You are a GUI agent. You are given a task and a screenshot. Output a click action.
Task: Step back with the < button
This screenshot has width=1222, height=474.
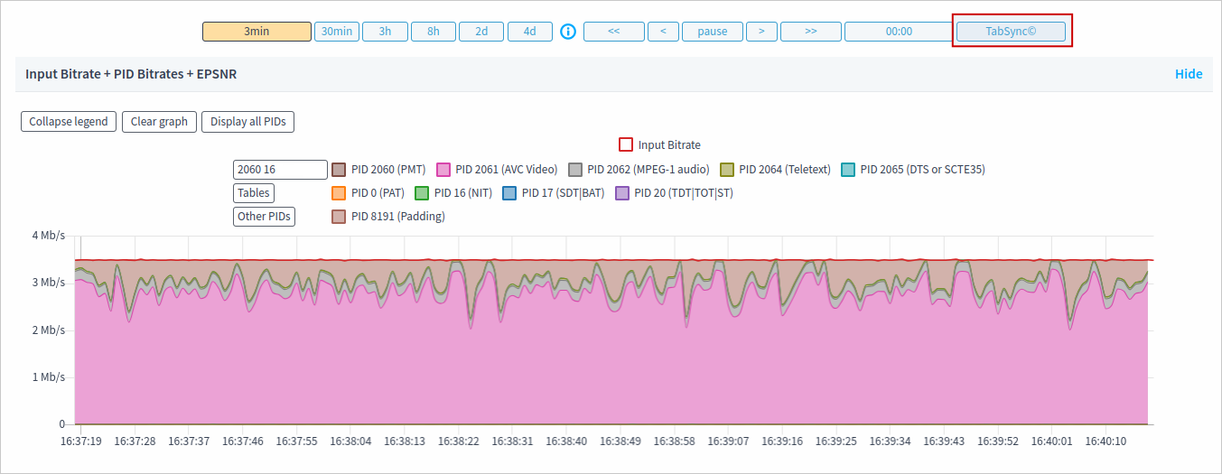[663, 32]
